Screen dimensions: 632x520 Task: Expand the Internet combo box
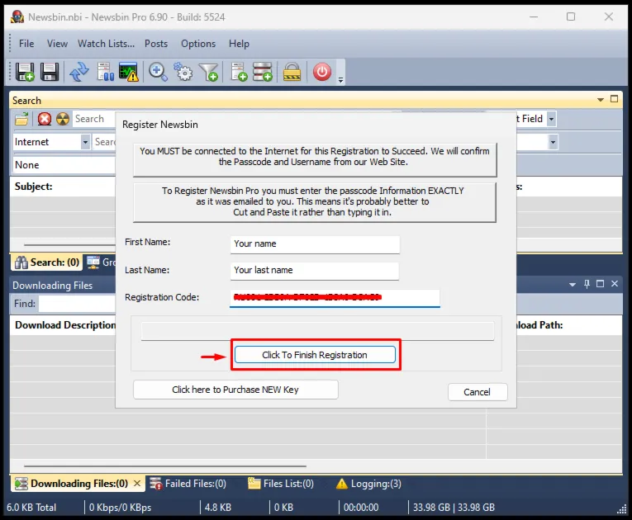tap(85, 142)
